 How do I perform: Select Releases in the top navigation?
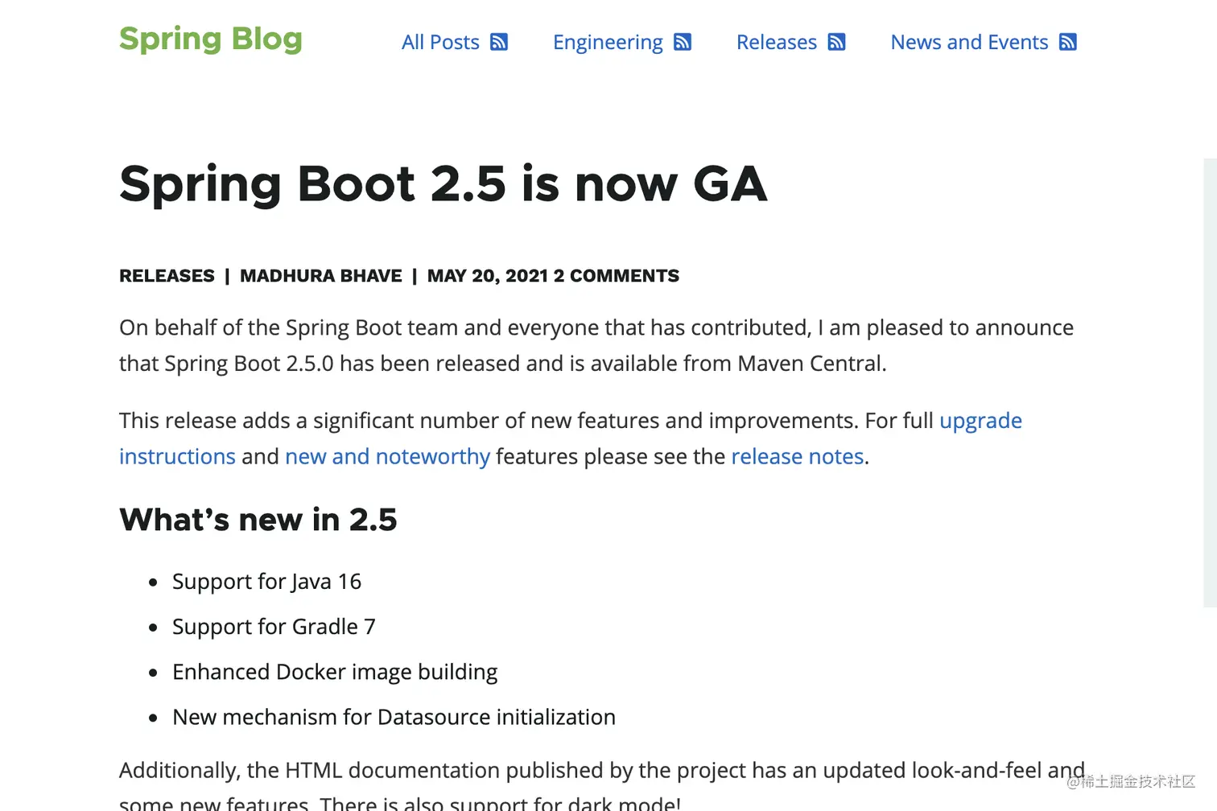click(777, 42)
